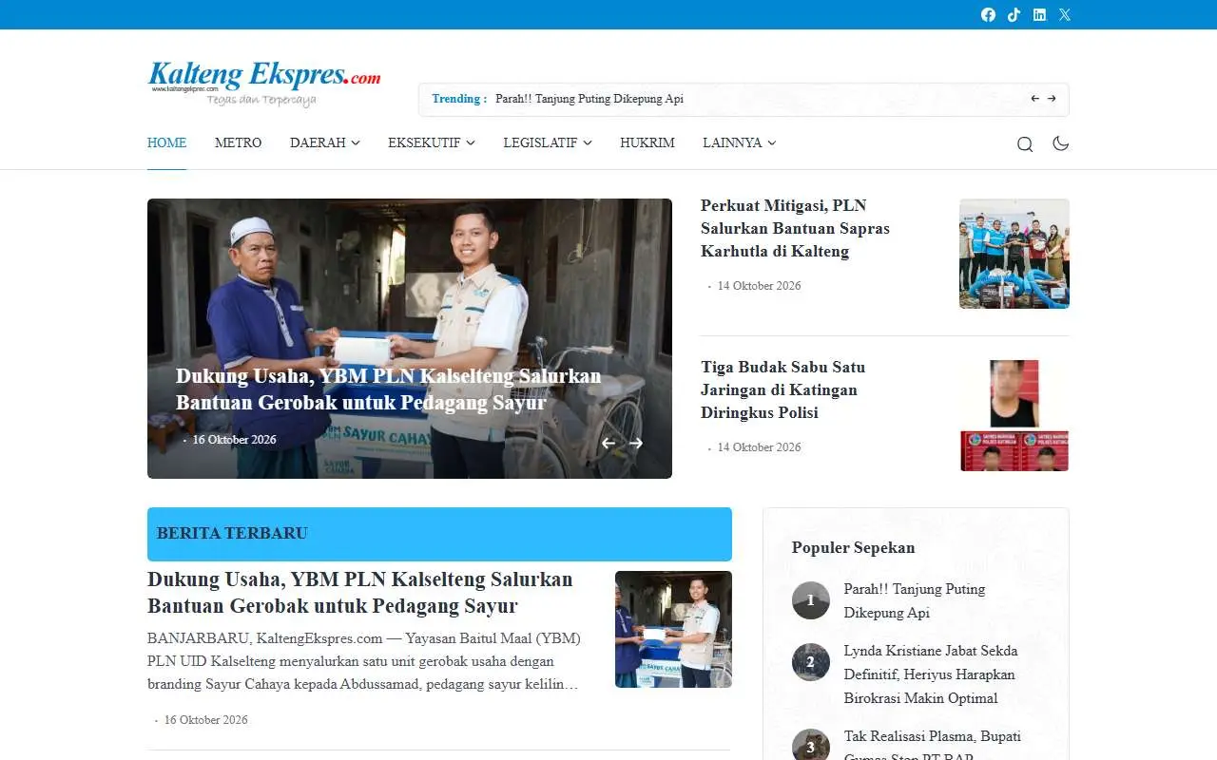Open the METRO menu item
The width and height of the screenshot is (1217, 760).
[238, 142]
